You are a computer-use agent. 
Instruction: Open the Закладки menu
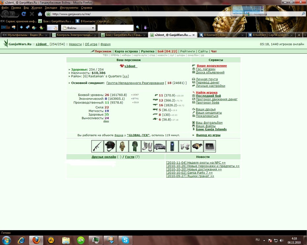tap(51, 8)
